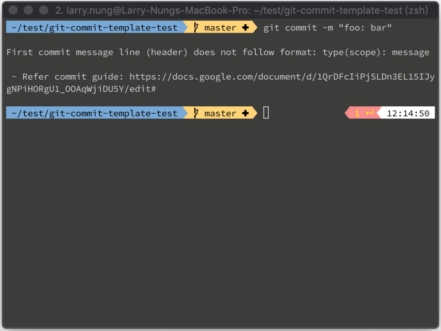Click the zoom window button
The width and height of the screenshot is (441, 331).
pyautogui.click(x=43, y=10)
